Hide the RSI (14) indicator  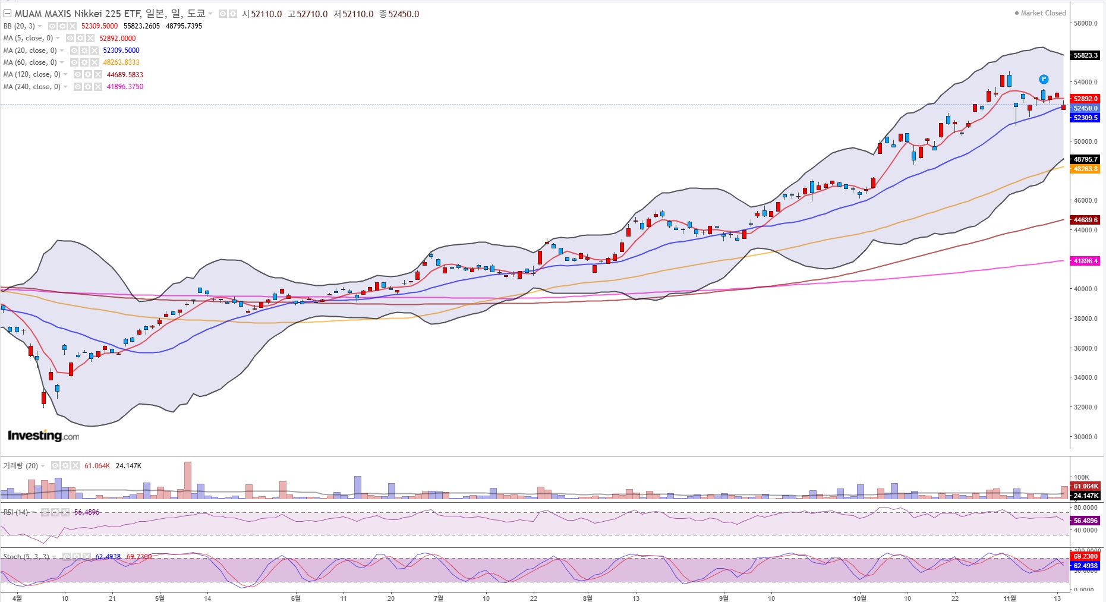click(x=45, y=512)
